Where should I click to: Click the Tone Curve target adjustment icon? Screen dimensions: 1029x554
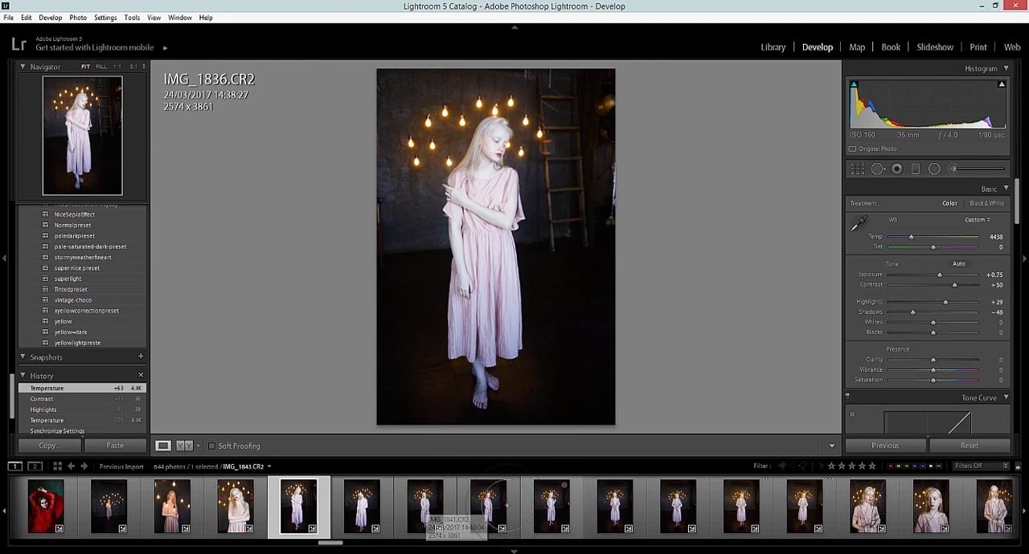pos(852,414)
